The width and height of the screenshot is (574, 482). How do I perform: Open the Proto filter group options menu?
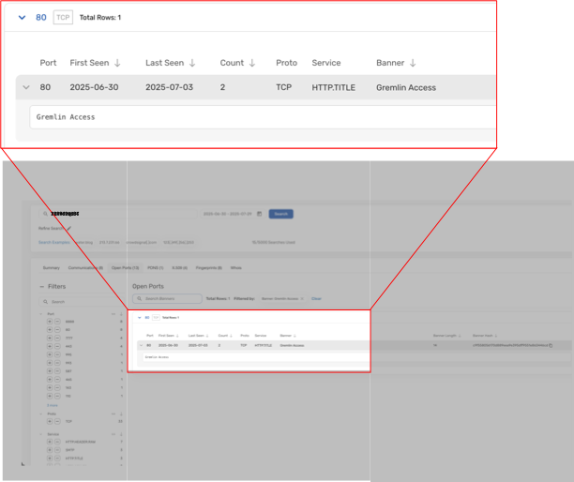(113, 414)
